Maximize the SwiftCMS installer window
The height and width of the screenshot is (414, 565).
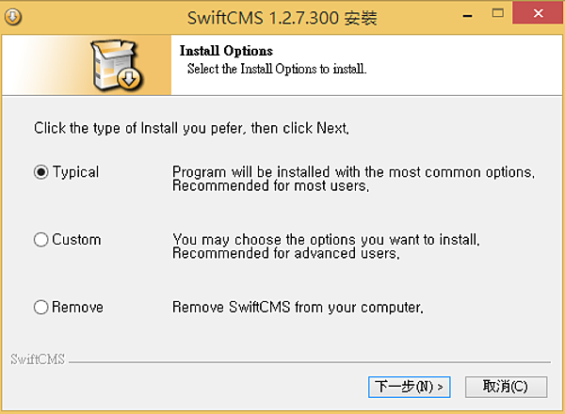pos(498,14)
